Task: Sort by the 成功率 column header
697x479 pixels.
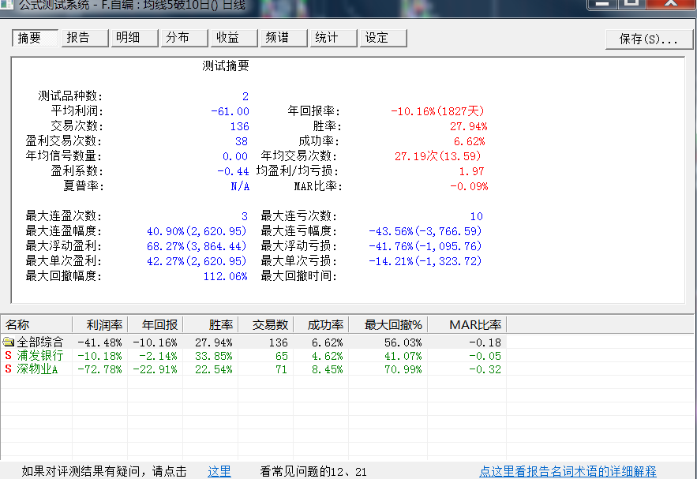Action: click(x=321, y=325)
